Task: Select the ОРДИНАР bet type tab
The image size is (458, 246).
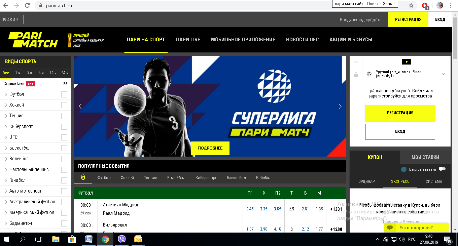Action: click(366, 181)
